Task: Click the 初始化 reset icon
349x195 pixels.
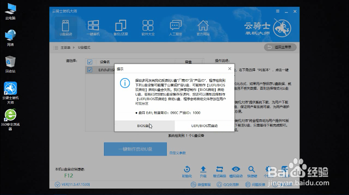Action: coord(187,172)
